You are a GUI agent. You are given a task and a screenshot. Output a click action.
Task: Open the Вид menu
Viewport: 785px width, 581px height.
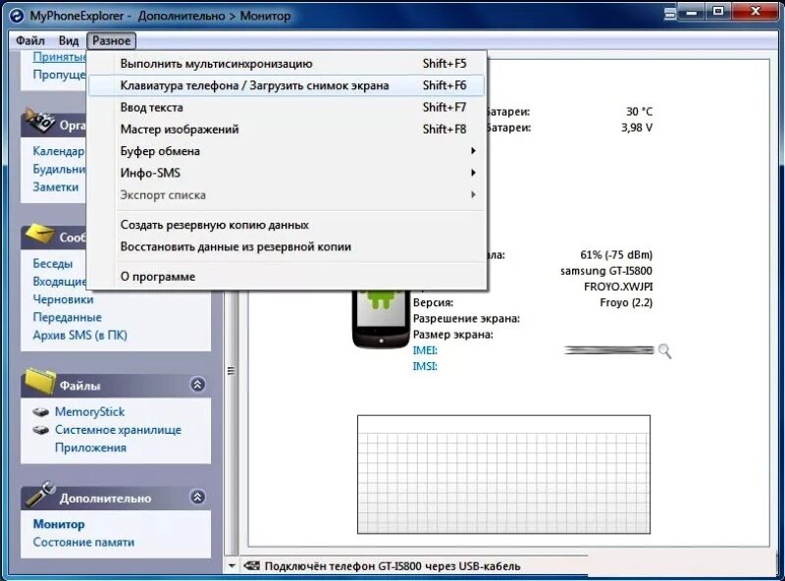coord(69,40)
